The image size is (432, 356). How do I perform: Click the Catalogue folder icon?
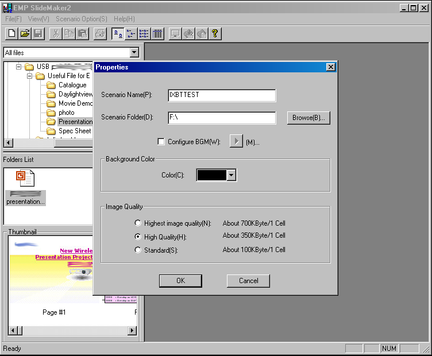[x=51, y=85]
